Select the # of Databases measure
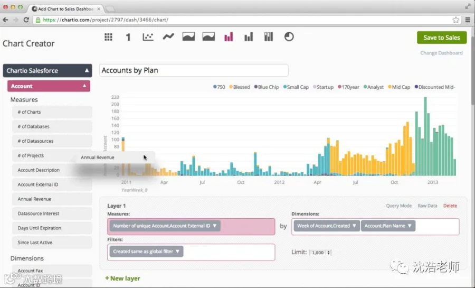This screenshot has width=475, height=288. point(52,127)
